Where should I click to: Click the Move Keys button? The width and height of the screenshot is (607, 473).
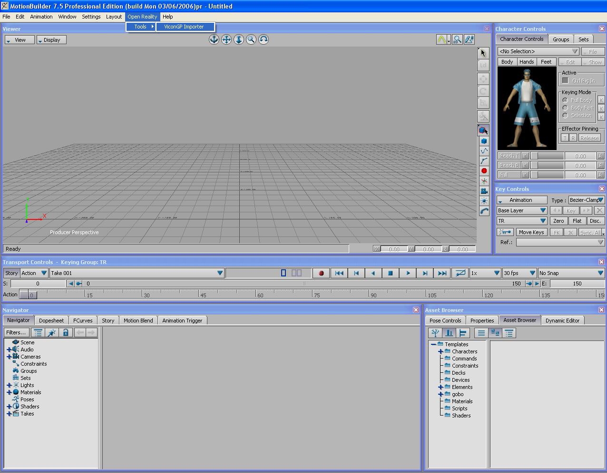pos(531,232)
